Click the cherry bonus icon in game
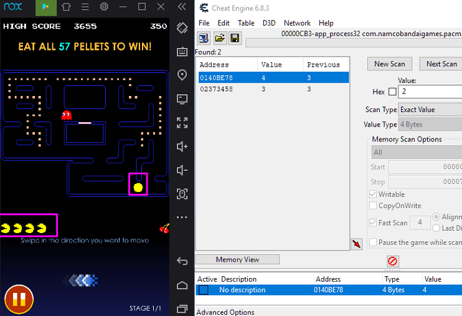This screenshot has width=462, height=316. point(164,228)
